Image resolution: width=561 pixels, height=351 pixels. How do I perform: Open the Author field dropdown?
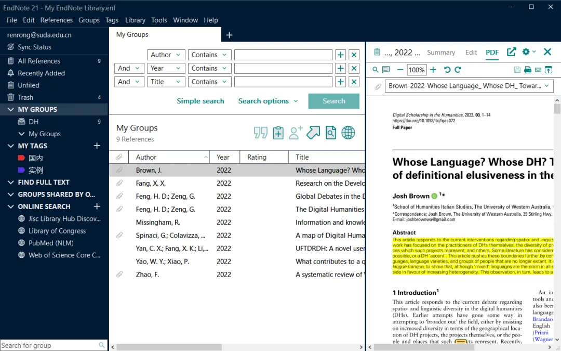[x=166, y=55]
